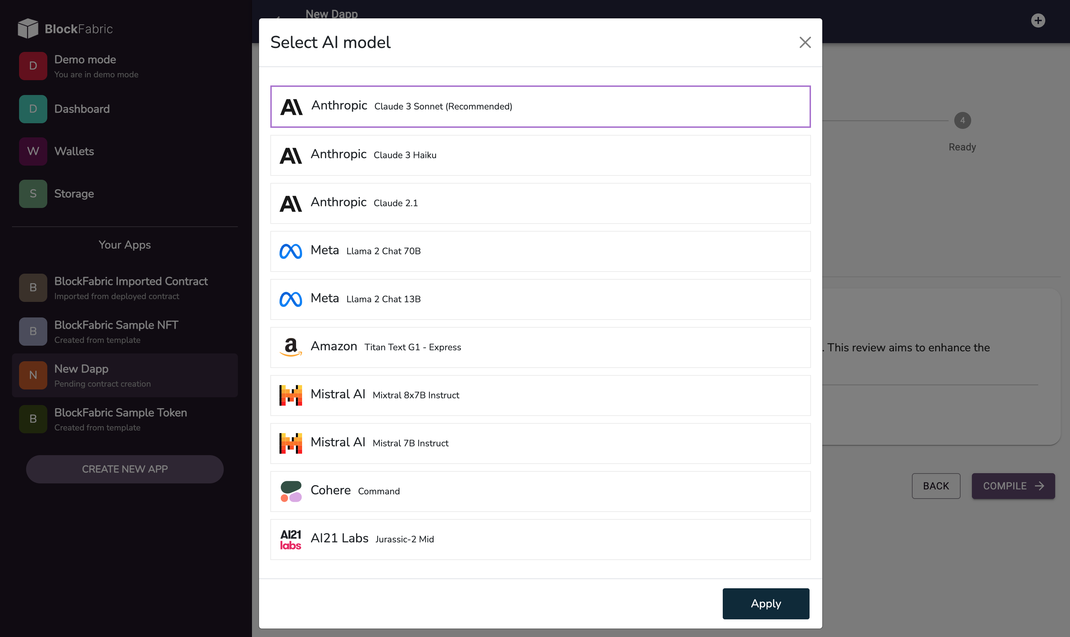This screenshot has height=637, width=1070.
Task: Open BlockFabric Sample NFT app
Action: tap(116, 331)
